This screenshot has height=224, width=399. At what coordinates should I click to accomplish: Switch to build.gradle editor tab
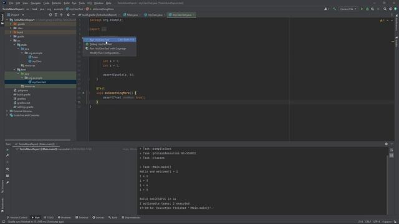[x=99, y=15]
